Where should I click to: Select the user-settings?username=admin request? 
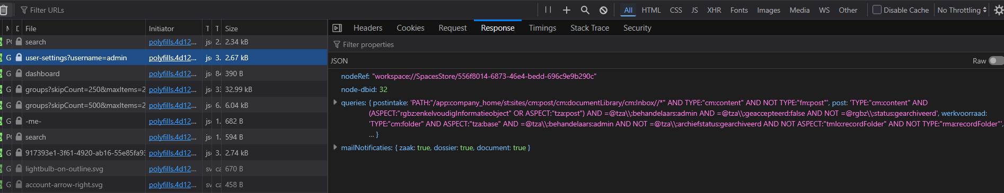click(163, 58)
